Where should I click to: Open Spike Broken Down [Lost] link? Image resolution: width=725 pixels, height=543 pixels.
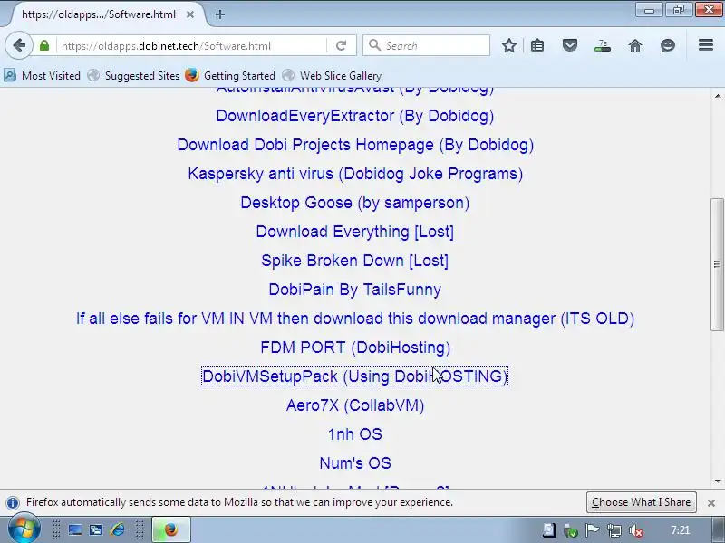(355, 261)
